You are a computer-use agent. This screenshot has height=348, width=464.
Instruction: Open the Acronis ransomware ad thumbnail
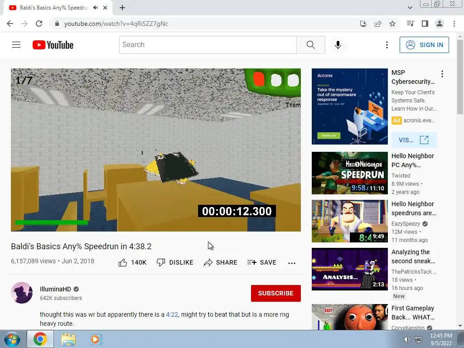coord(349,106)
